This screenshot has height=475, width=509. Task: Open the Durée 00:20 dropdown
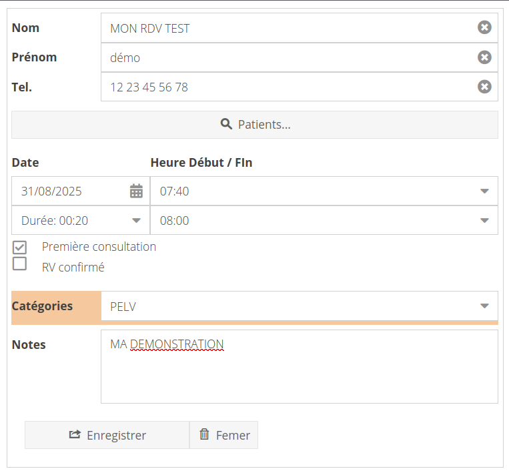pos(136,220)
